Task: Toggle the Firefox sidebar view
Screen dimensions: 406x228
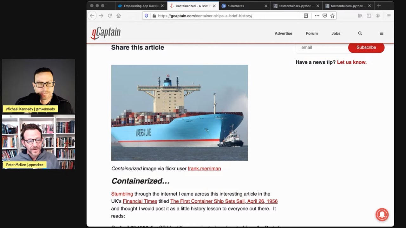Action: pyautogui.click(x=369, y=16)
